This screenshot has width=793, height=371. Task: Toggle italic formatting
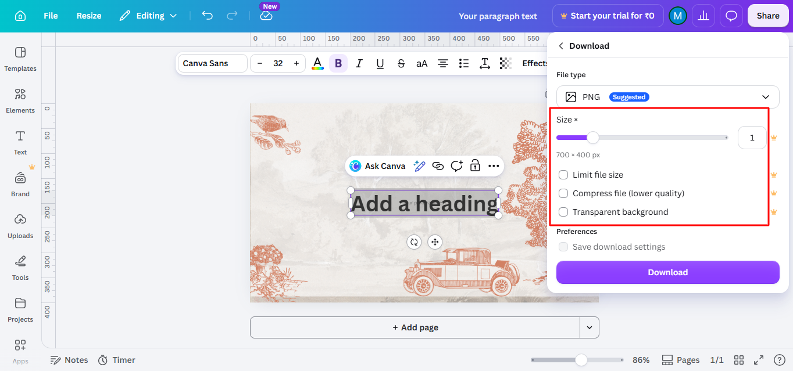coord(359,63)
